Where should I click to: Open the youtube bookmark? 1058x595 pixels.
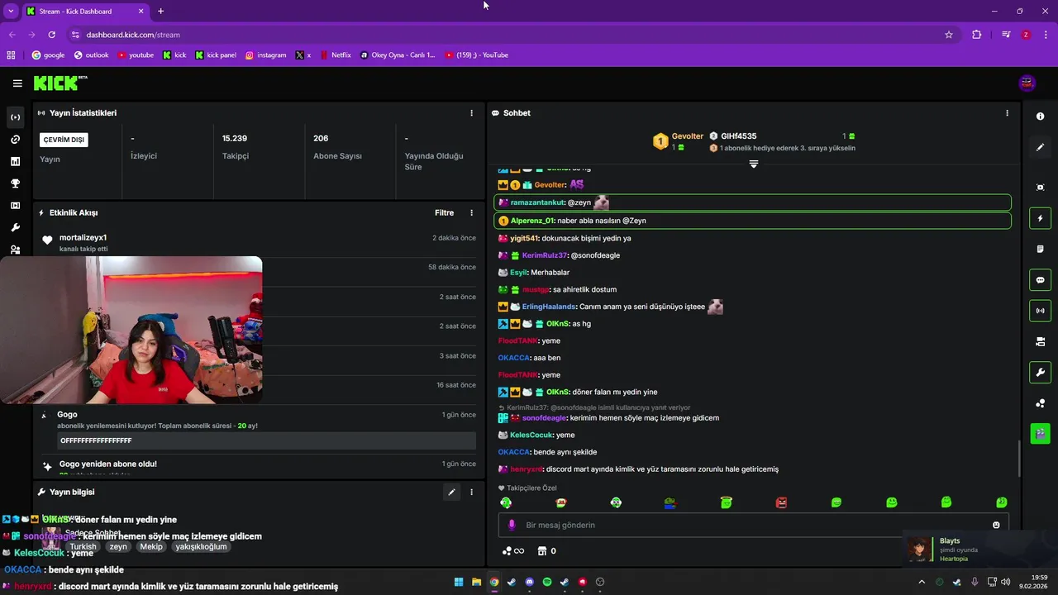click(136, 55)
